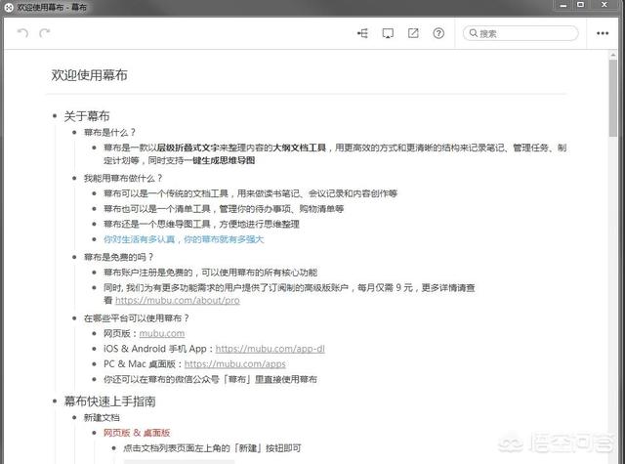The width and height of the screenshot is (625, 464).
Task: Collapse the 幕布快速上手指南 bullet
Action: pyautogui.click(x=55, y=401)
